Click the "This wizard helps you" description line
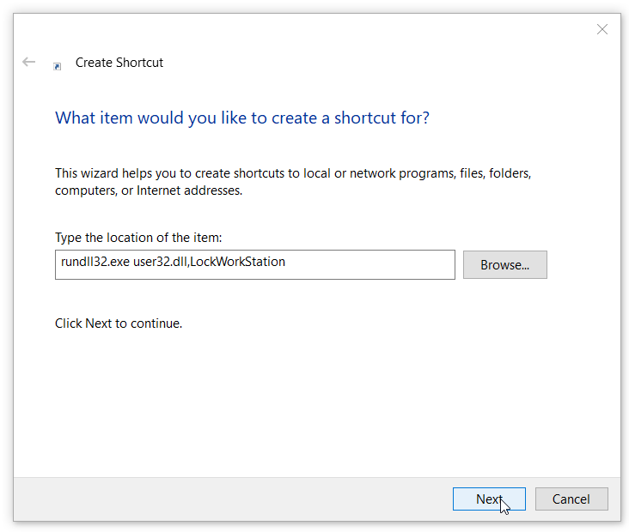Screen dimensions: 629x532 [x=293, y=173]
